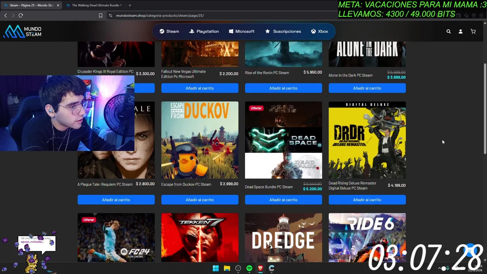487x274 pixels.
Task: Bookmark this page icon in address bar
Action: tap(100, 16)
